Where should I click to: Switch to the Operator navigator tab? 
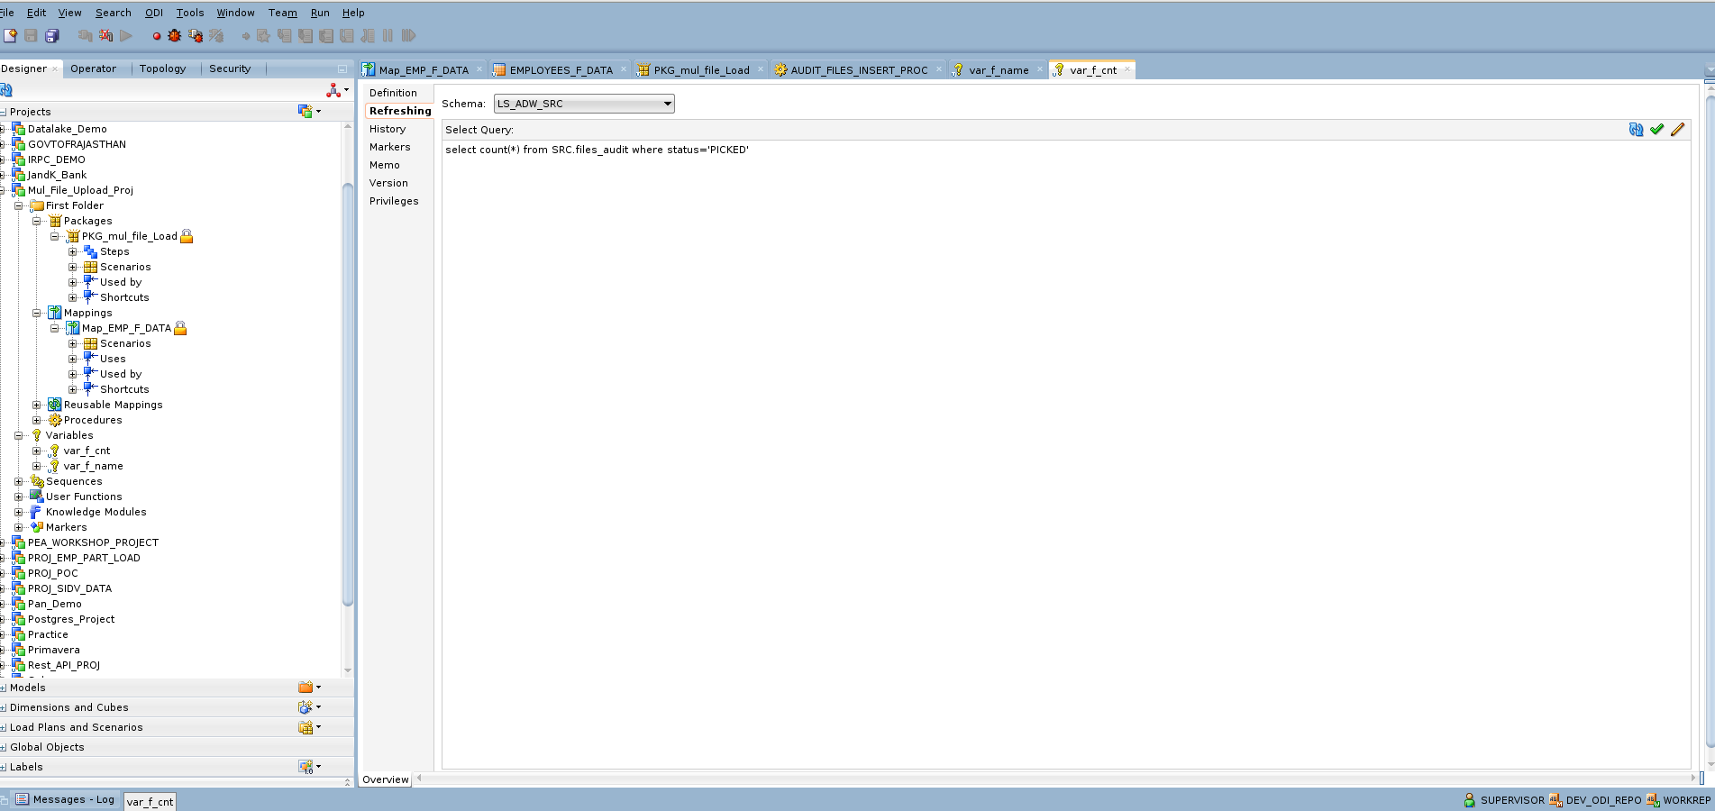[94, 68]
